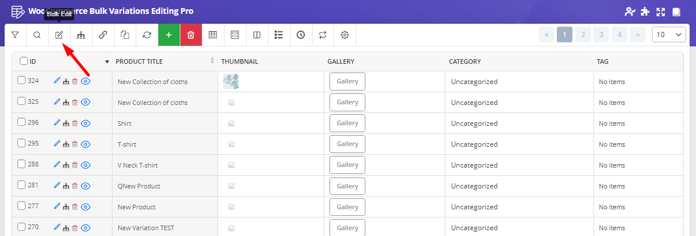Click the reload refresh toolbar icon

pyautogui.click(x=147, y=35)
